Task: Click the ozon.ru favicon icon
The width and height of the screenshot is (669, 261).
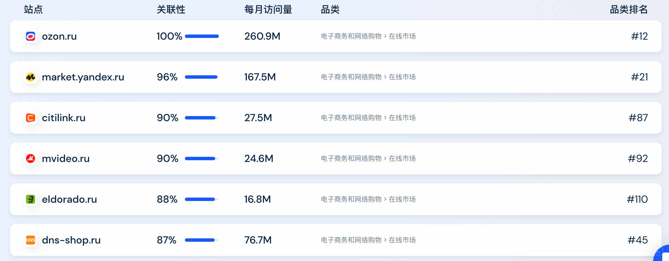Action: [31, 36]
